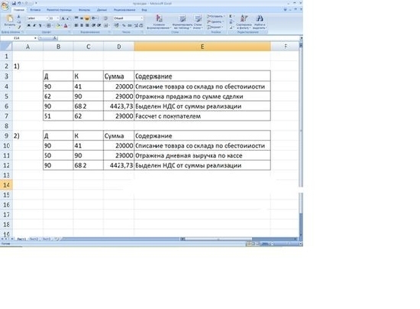Select cell '1)' in row 2
Viewport: 420px width, 309px height.
pos(27,67)
